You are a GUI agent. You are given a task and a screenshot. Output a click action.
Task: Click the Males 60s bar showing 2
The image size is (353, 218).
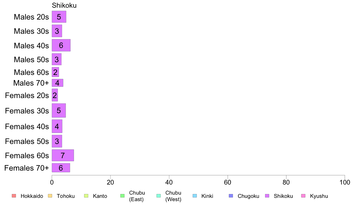coord(55,72)
